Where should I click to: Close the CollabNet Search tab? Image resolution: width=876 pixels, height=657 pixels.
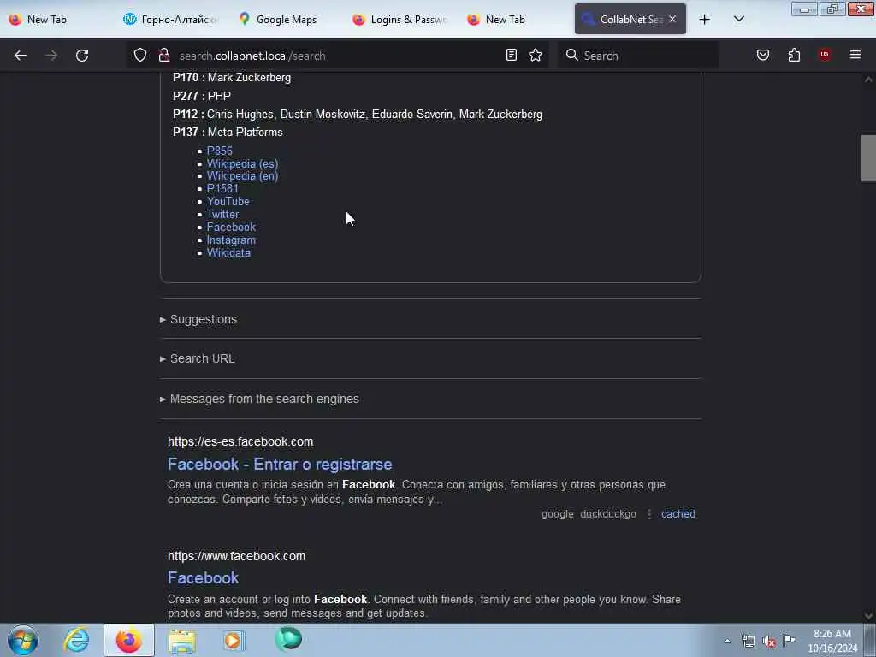tap(672, 19)
